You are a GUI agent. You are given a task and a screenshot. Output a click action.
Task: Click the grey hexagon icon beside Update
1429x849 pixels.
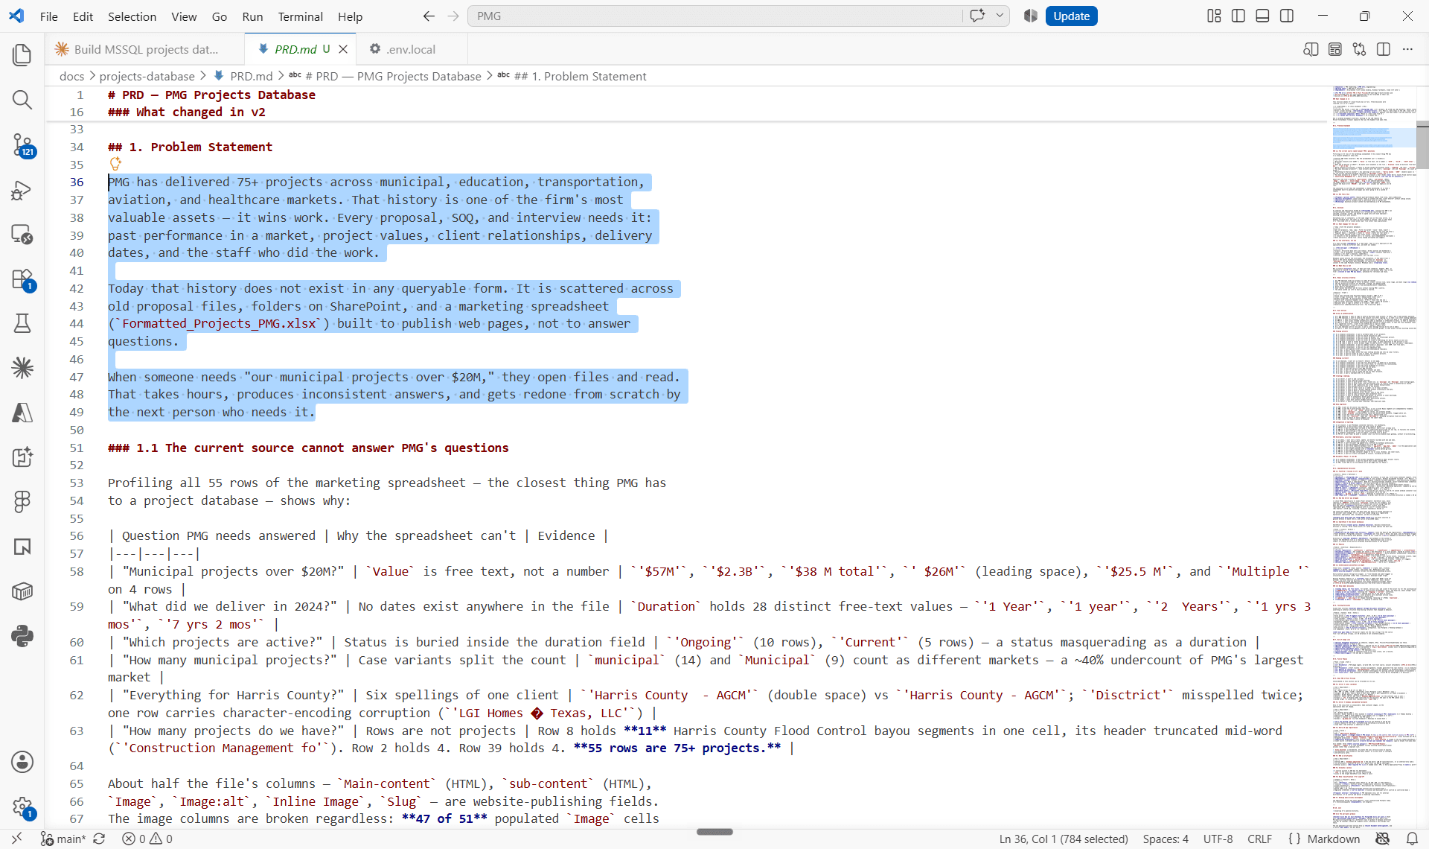(1031, 16)
